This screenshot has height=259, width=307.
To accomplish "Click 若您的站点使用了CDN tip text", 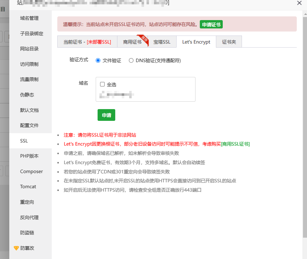I will point(117,172).
